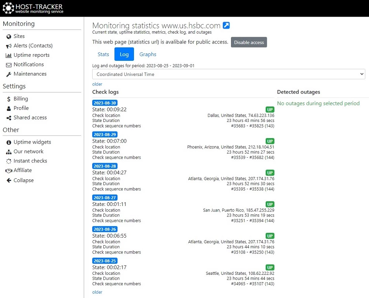Click the network tree icon beside Our network

point(9,152)
